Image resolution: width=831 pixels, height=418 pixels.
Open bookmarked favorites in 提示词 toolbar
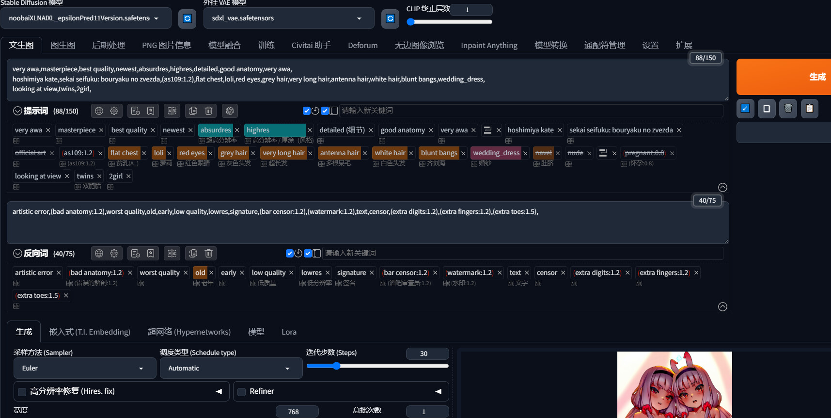pos(151,111)
